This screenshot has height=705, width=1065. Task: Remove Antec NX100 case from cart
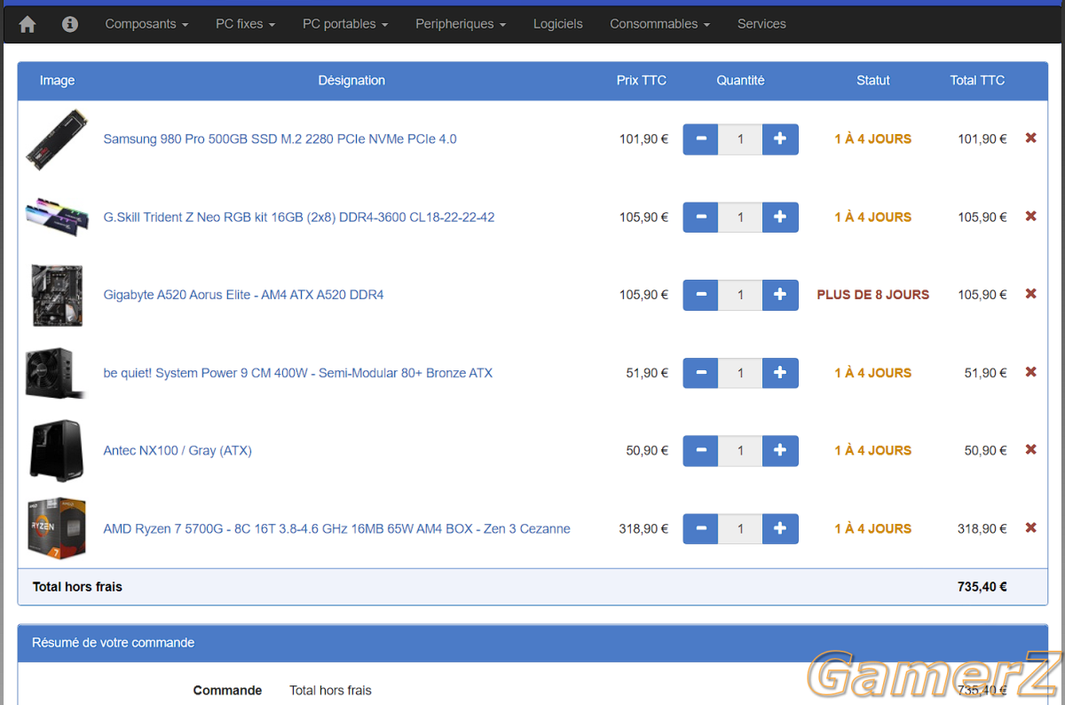1030,450
